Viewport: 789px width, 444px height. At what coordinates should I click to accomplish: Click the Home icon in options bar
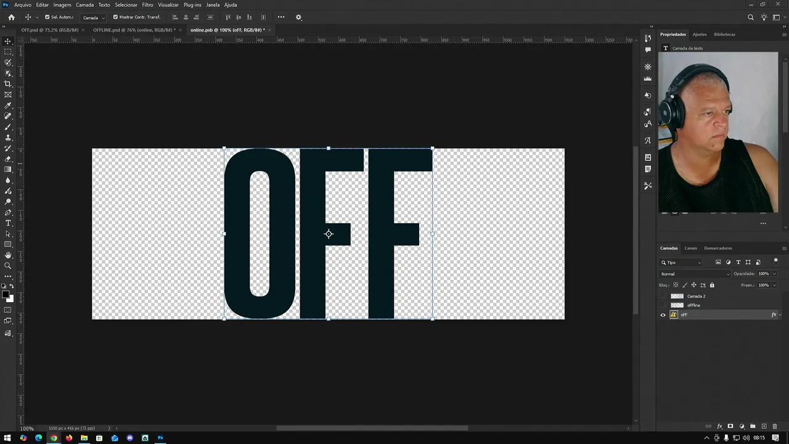point(11,17)
